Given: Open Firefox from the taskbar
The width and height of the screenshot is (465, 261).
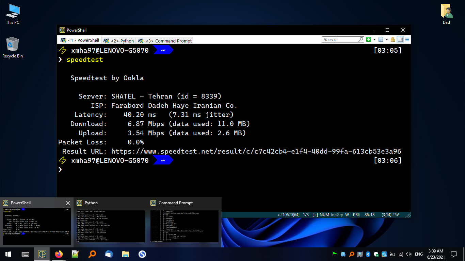Looking at the screenshot, I should click(x=59, y=254).
